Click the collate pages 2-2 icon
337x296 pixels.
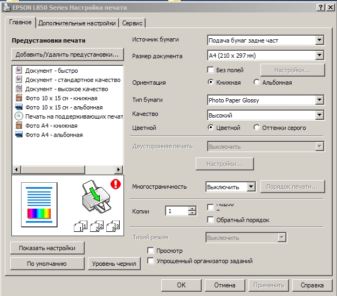pyautogui.click(x=97, y=226)
